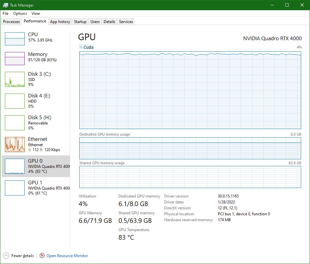Select the Disk 4 (E:) HDD thumbnail
This screenshot has width=310, height=264.
coord(15,101)
